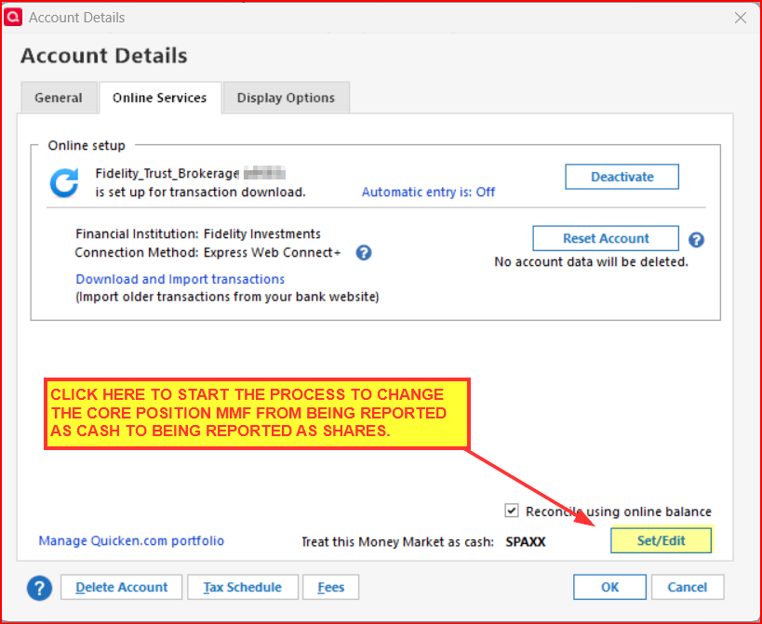Select the Online Services tab

pyautogui.click(x=160, y=98)
